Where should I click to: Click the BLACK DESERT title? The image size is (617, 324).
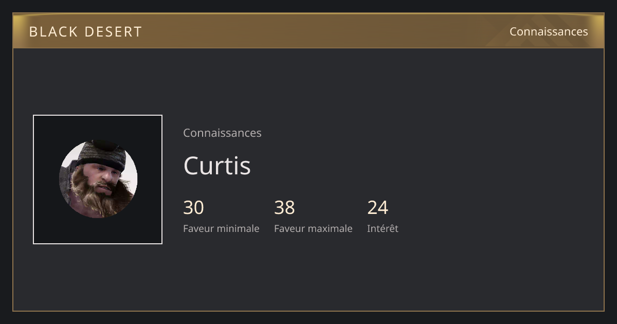pyautogui.click(x=85, y=32)
